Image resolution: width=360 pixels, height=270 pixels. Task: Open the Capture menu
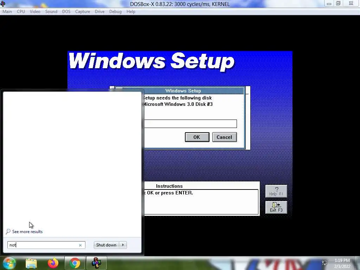click(x=82, y=12)
